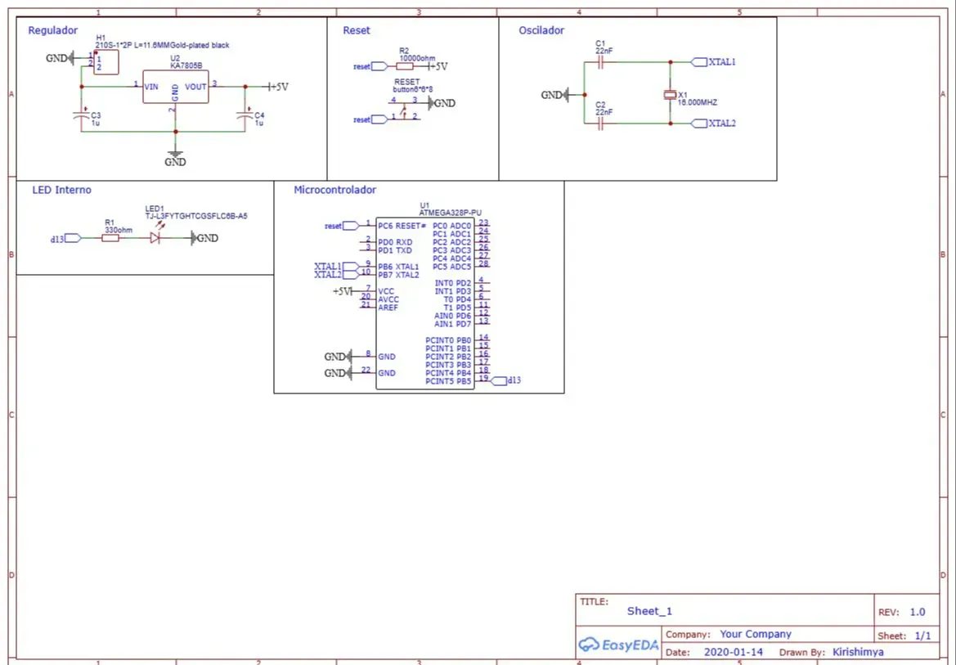Select the Reset section title
956x665 pixels.
coord(356,30)
